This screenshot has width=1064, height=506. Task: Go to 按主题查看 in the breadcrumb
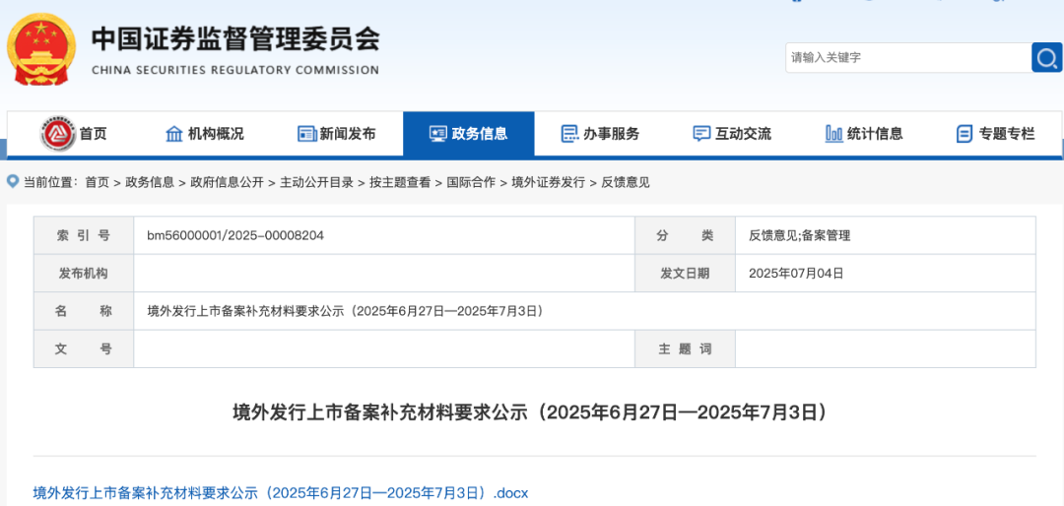pyautogui.click(x=400, y=182)
